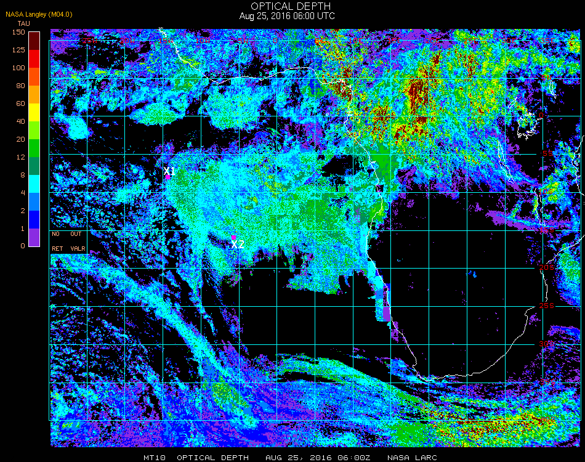Click the 'X1' marker label
Screen dimensions: 585x462
169,171
